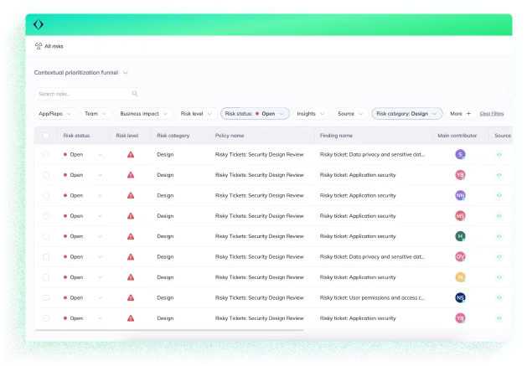Open the Insights filter dropdown
The height and width of the screenshot is (366, 527).
pyautogui.click(x=311, y=114)
